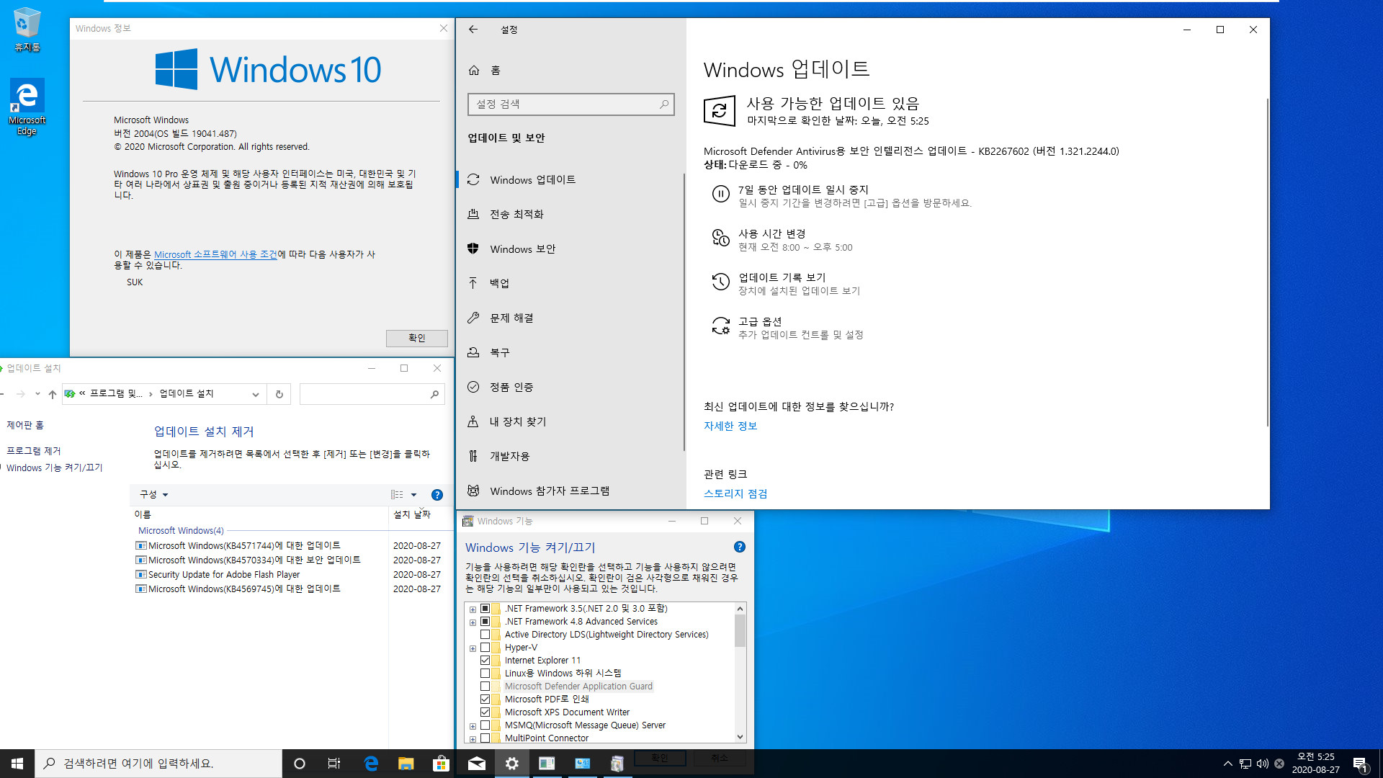The image size is (1383, 778).
Task: Click 스토리지 점검 link
Action: click(735, 493)
